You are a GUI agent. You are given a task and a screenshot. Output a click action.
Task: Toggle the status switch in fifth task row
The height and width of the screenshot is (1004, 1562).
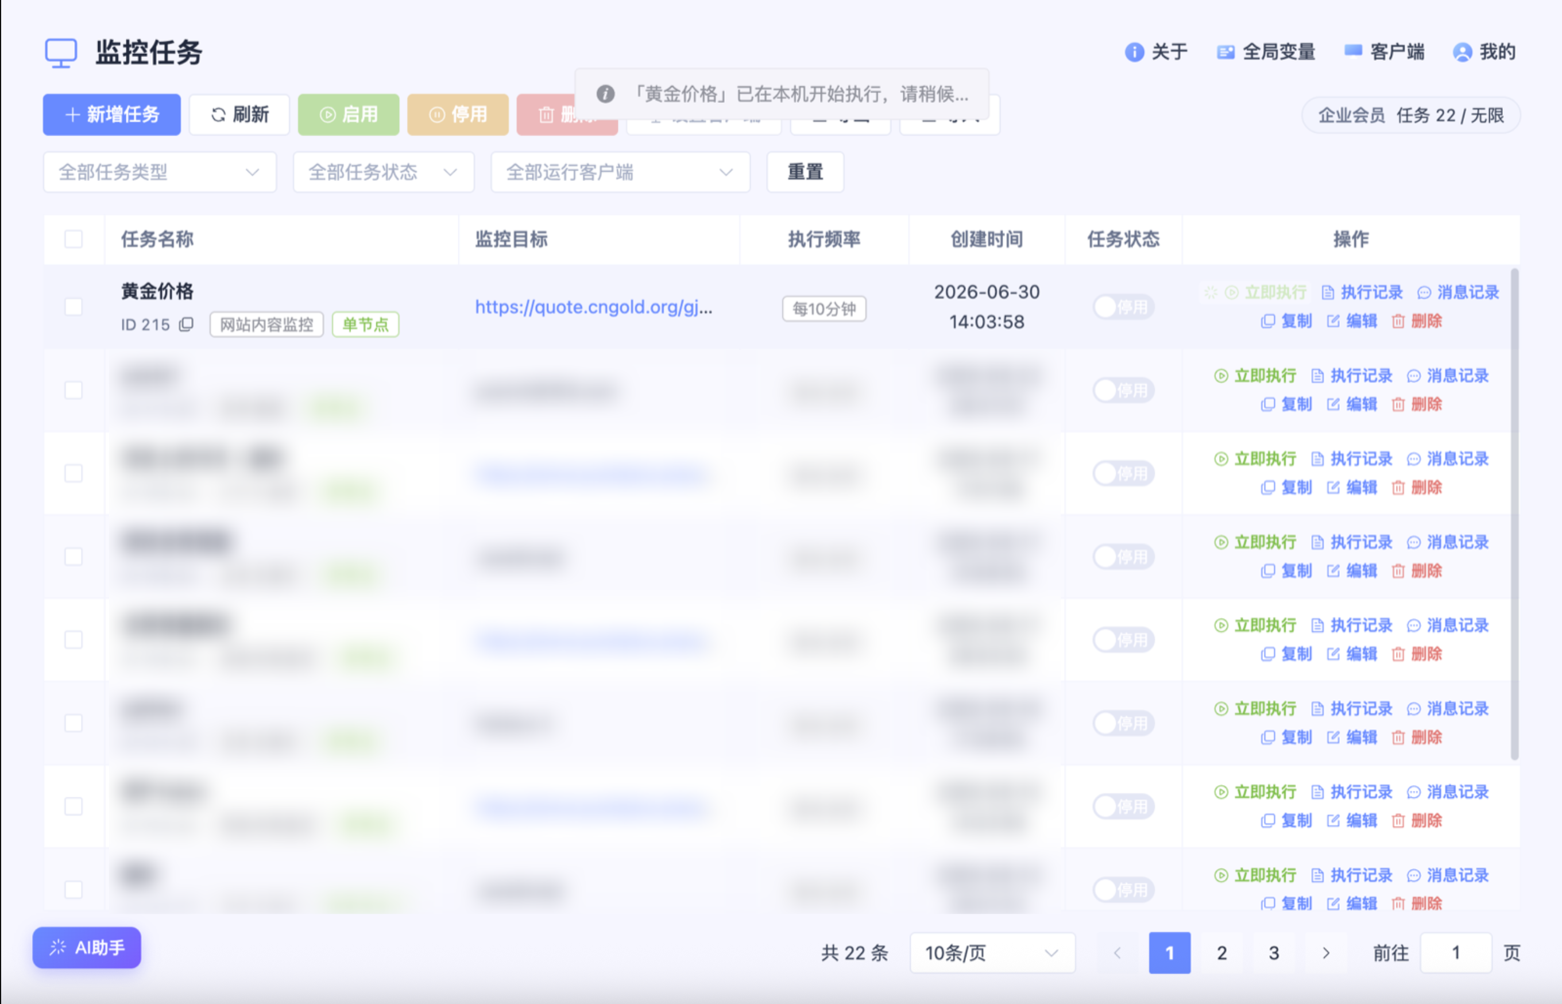1123,639
